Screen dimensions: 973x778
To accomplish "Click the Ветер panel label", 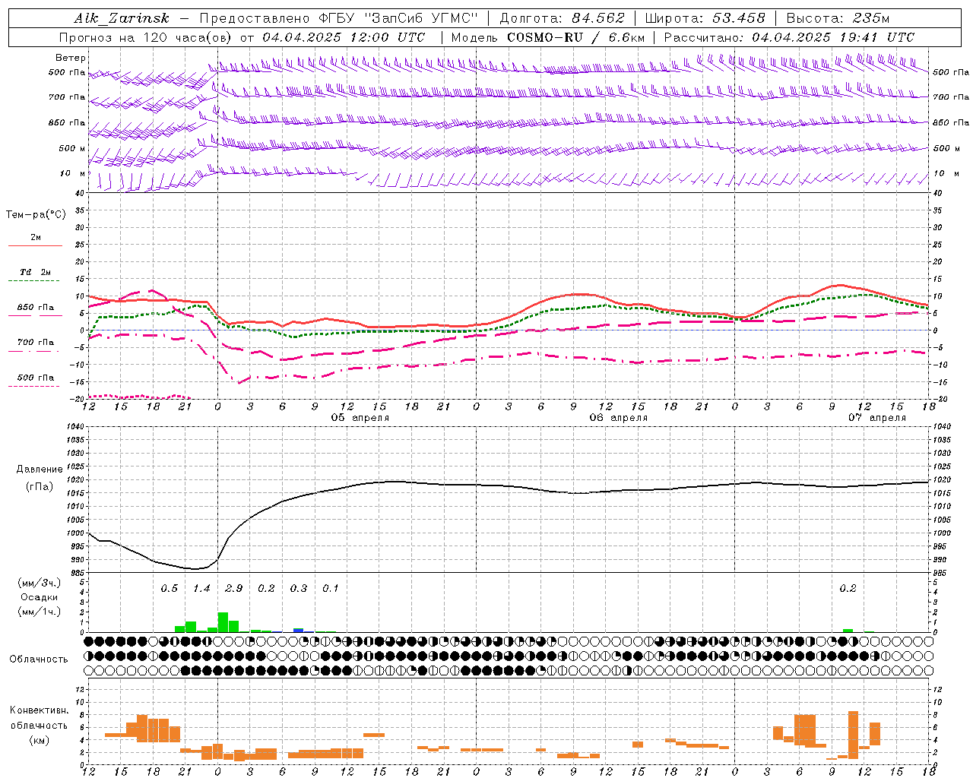I will coord(71,58).
